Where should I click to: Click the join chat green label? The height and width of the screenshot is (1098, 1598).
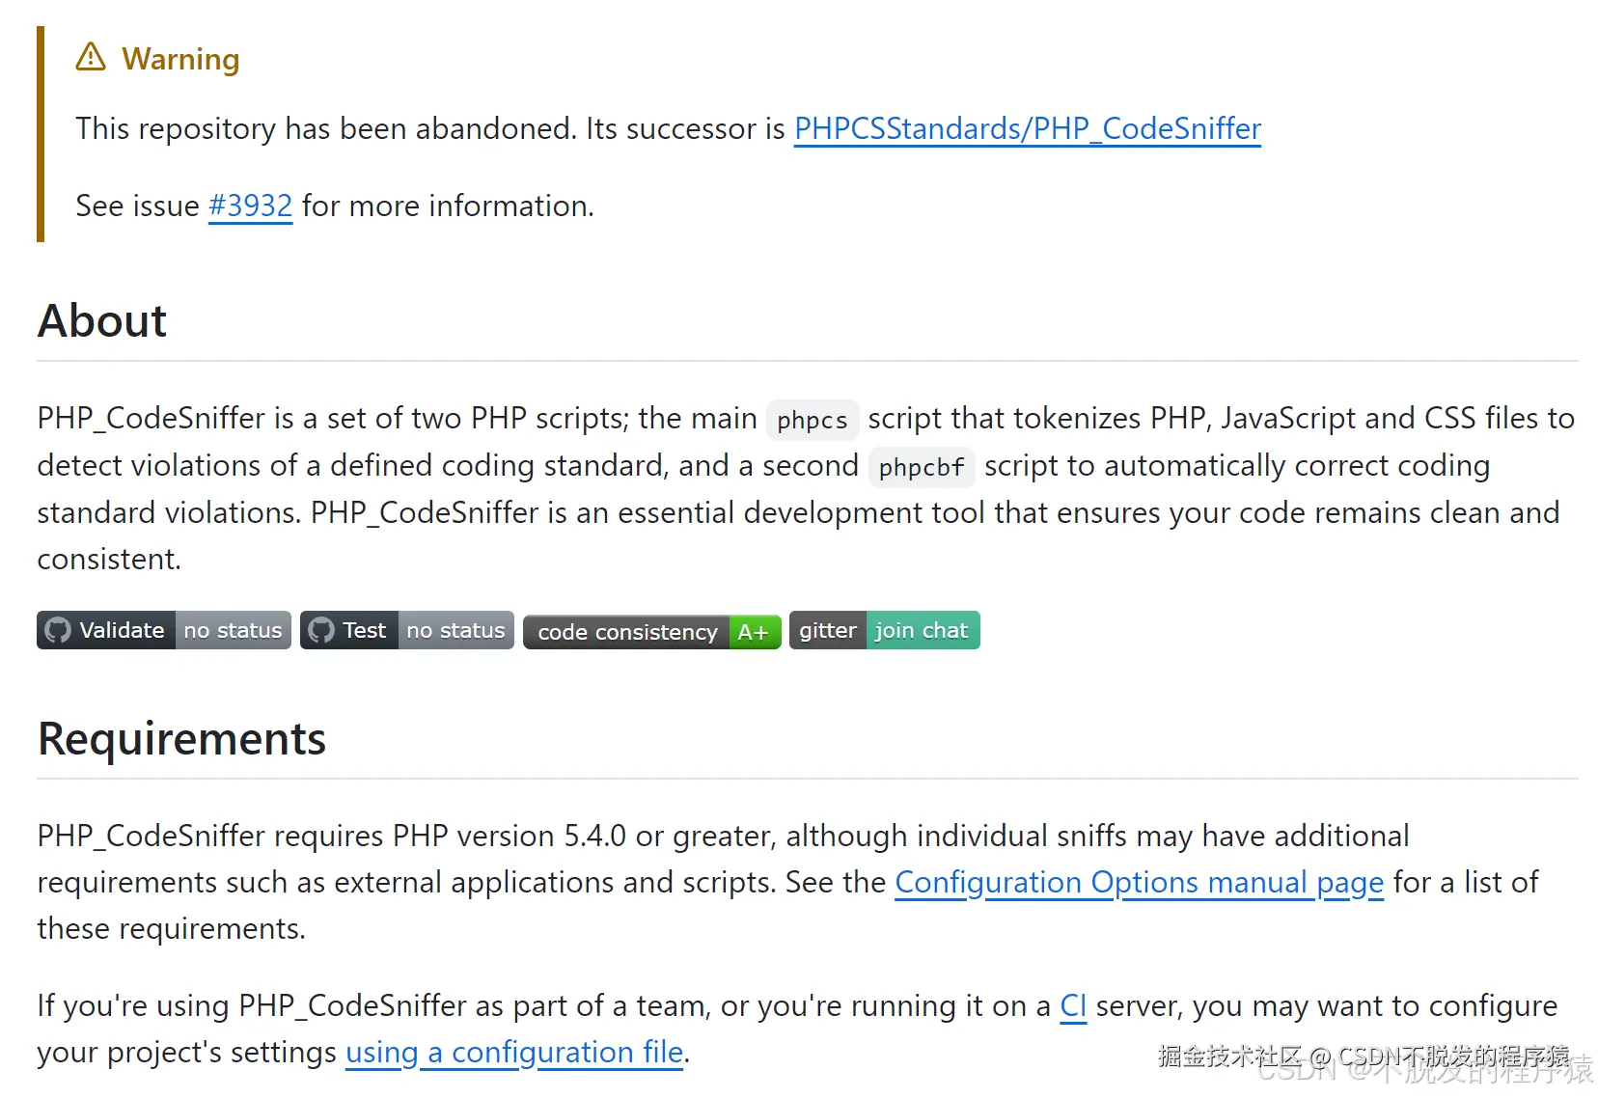pos(923,630)
